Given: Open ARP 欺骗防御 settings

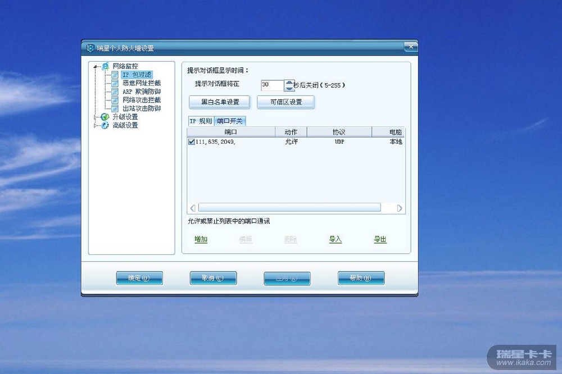Looking at the screenshot, I should [142, 92].
